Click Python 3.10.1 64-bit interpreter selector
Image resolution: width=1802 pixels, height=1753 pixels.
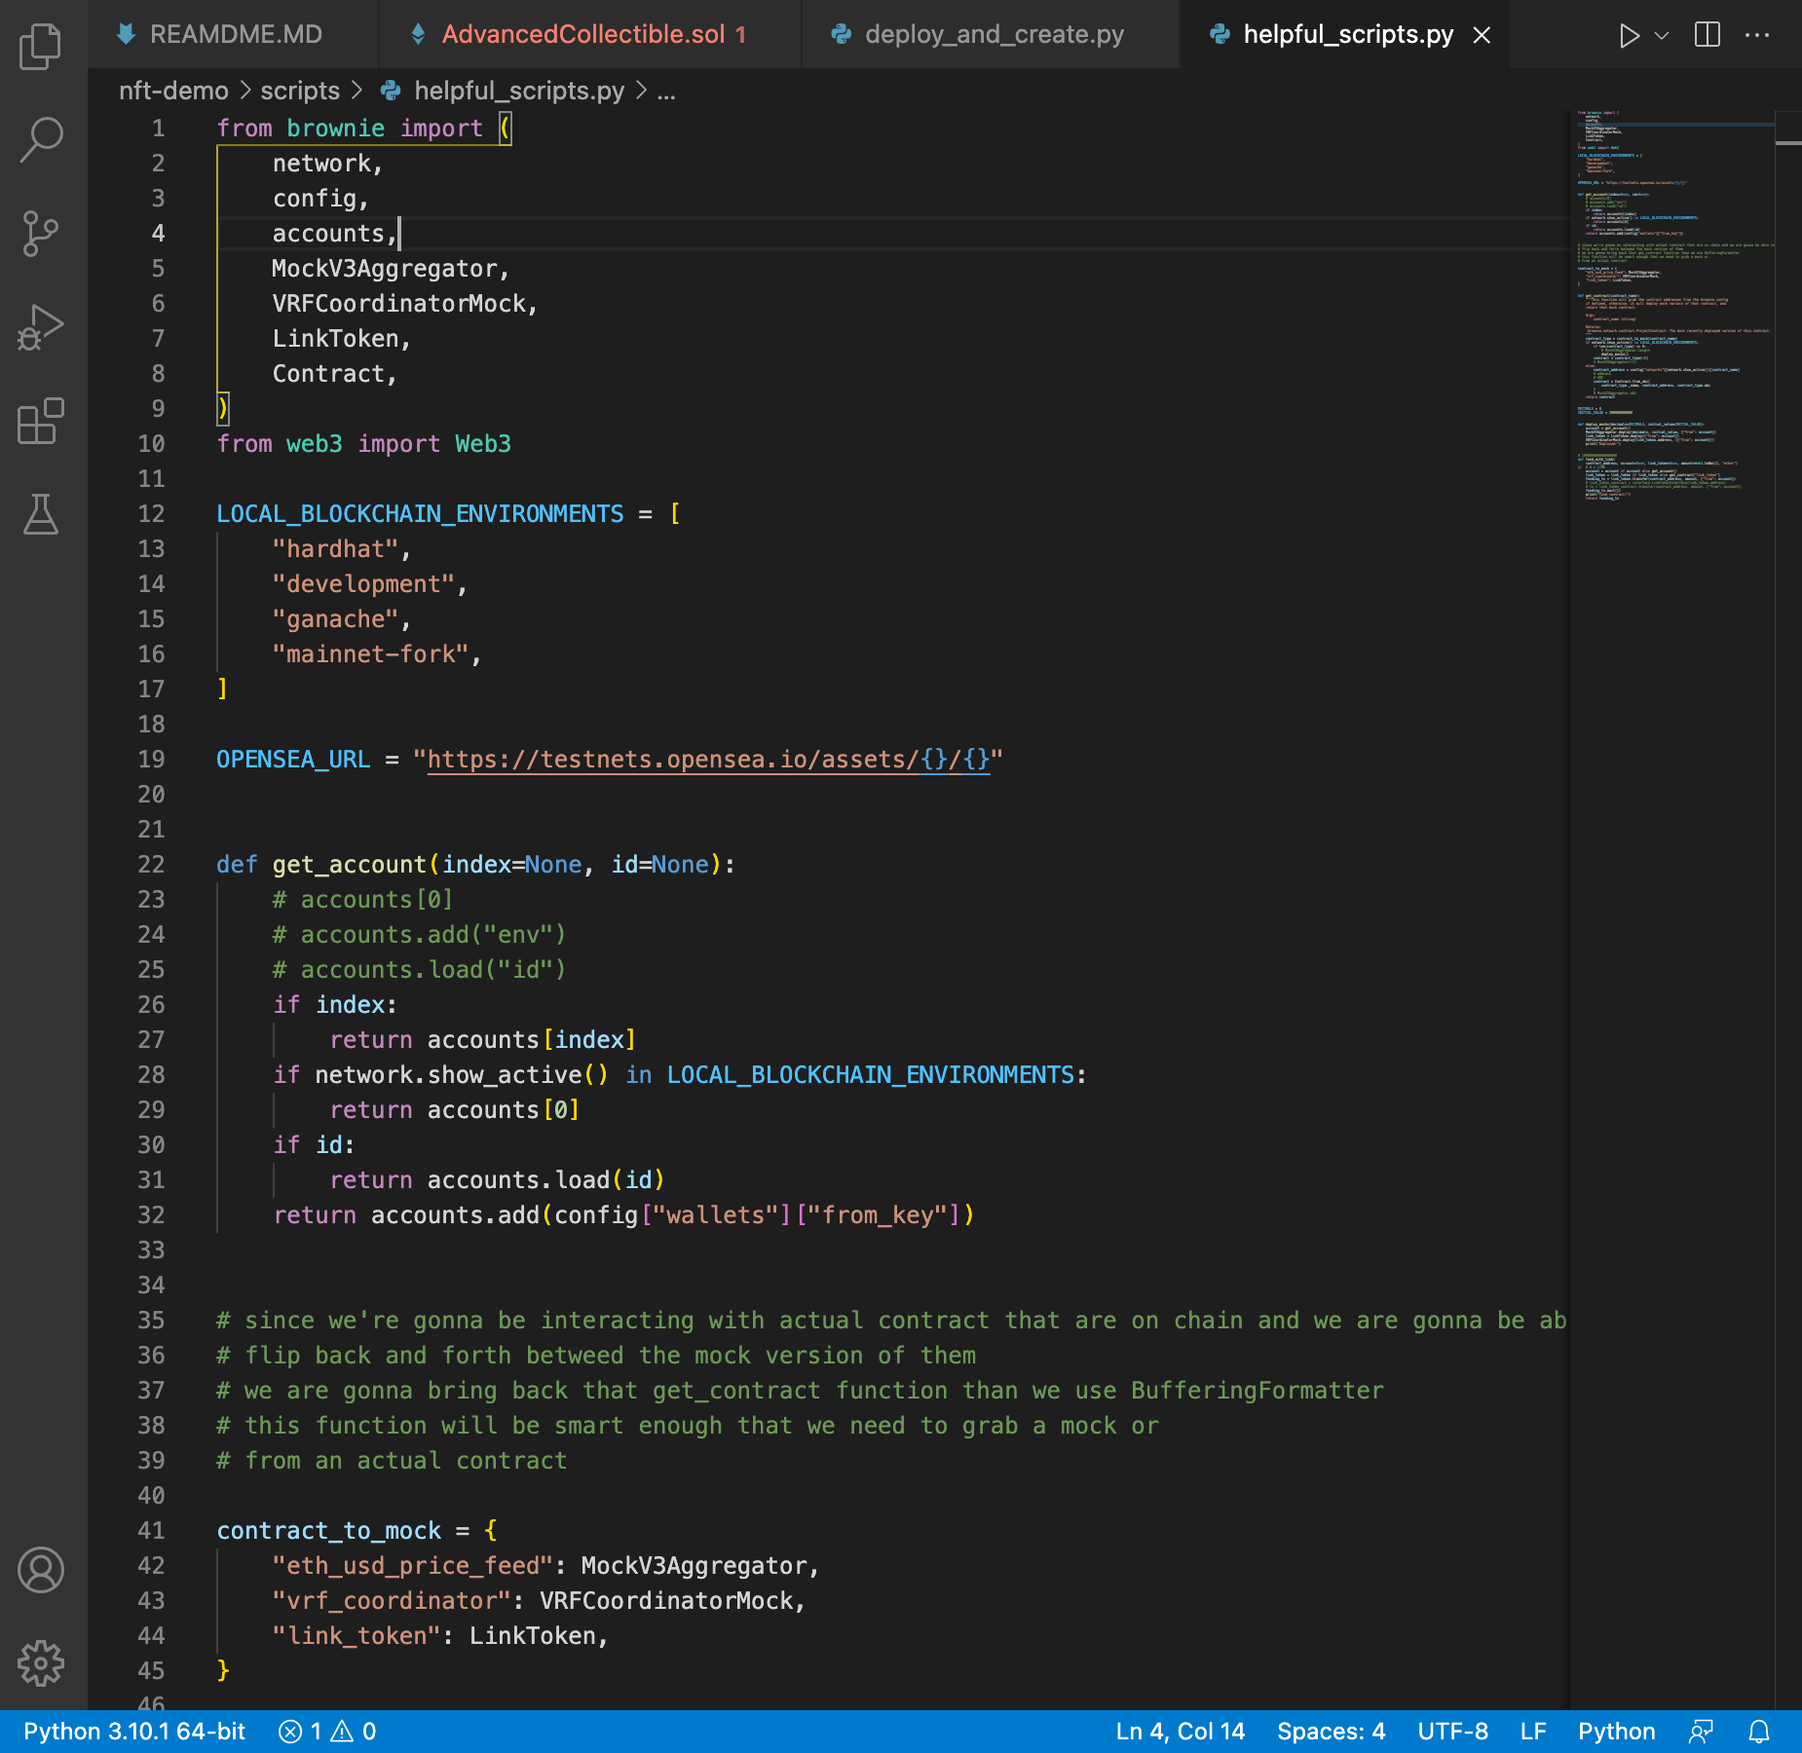coord(134,1732)
